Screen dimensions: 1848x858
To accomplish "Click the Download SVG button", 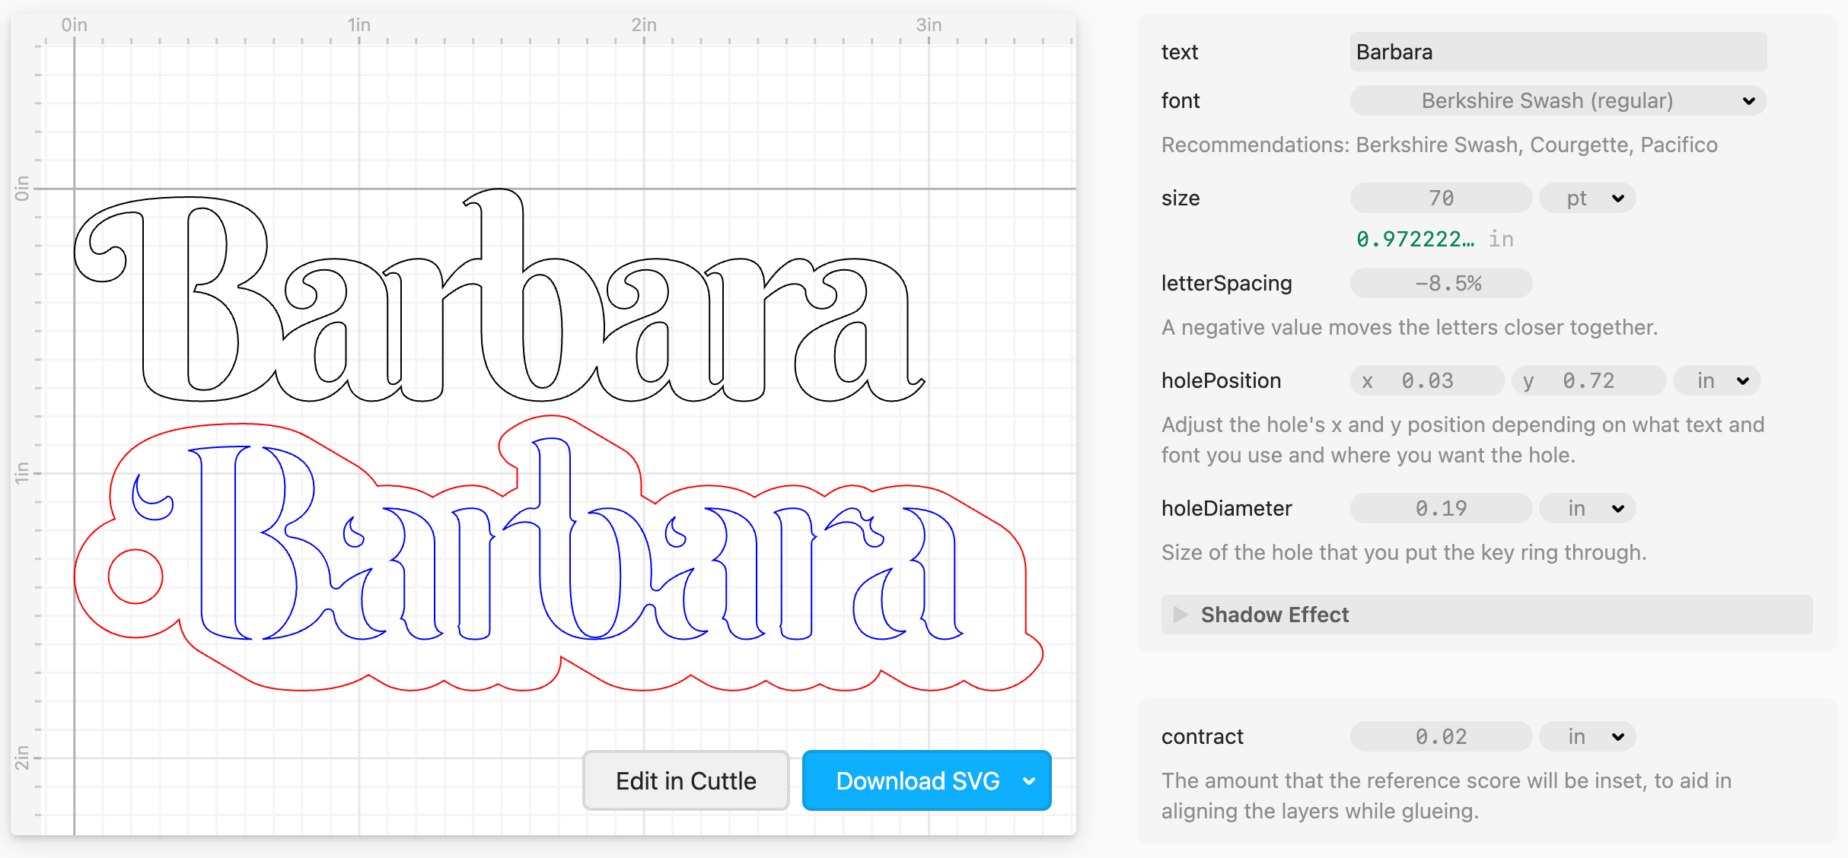I will pyautogui.click(x=916, y=781).
